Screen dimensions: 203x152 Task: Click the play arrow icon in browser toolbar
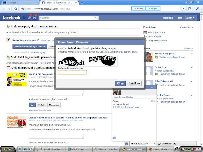click(x=183, y=9)
